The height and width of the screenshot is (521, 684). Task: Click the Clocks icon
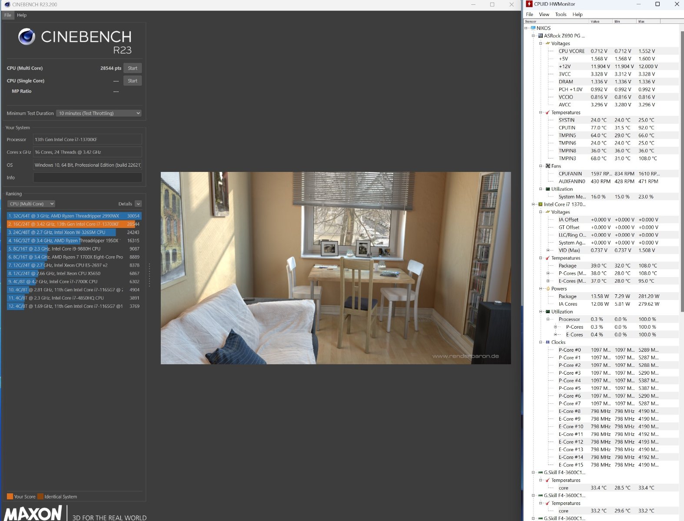coord(548,342)
